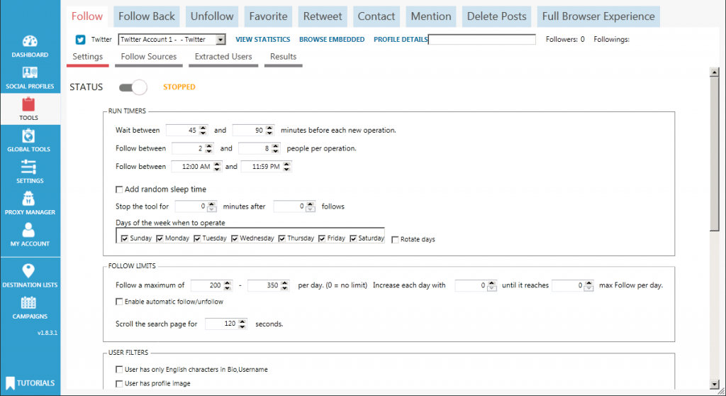Switch to the Follow Back tab

click(x=146, y=16)
